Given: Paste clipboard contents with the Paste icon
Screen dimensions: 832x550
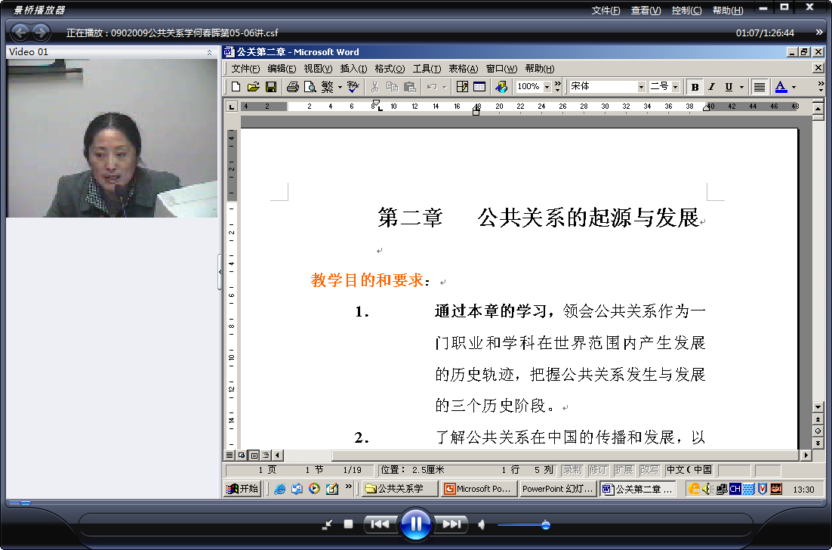Looking at the screenshot, I should pyautogui.click(x=410, y=87).
